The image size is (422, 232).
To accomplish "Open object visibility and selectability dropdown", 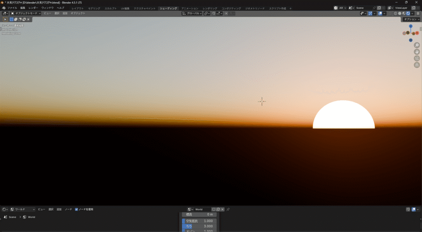I will (363, 14).
